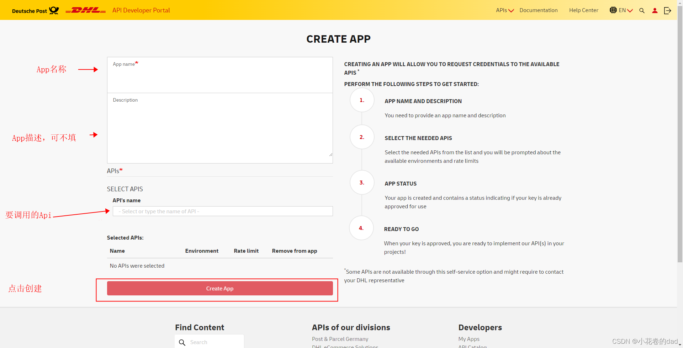Click inside the App name input field

(220, 75)
